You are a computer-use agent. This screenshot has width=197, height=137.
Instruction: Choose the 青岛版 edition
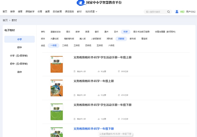144,39
